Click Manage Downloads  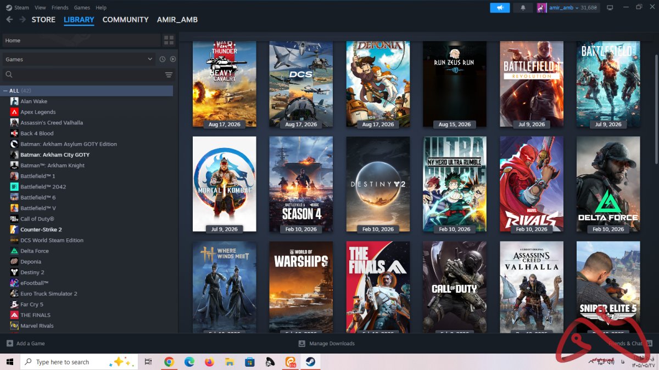point(326,343)
